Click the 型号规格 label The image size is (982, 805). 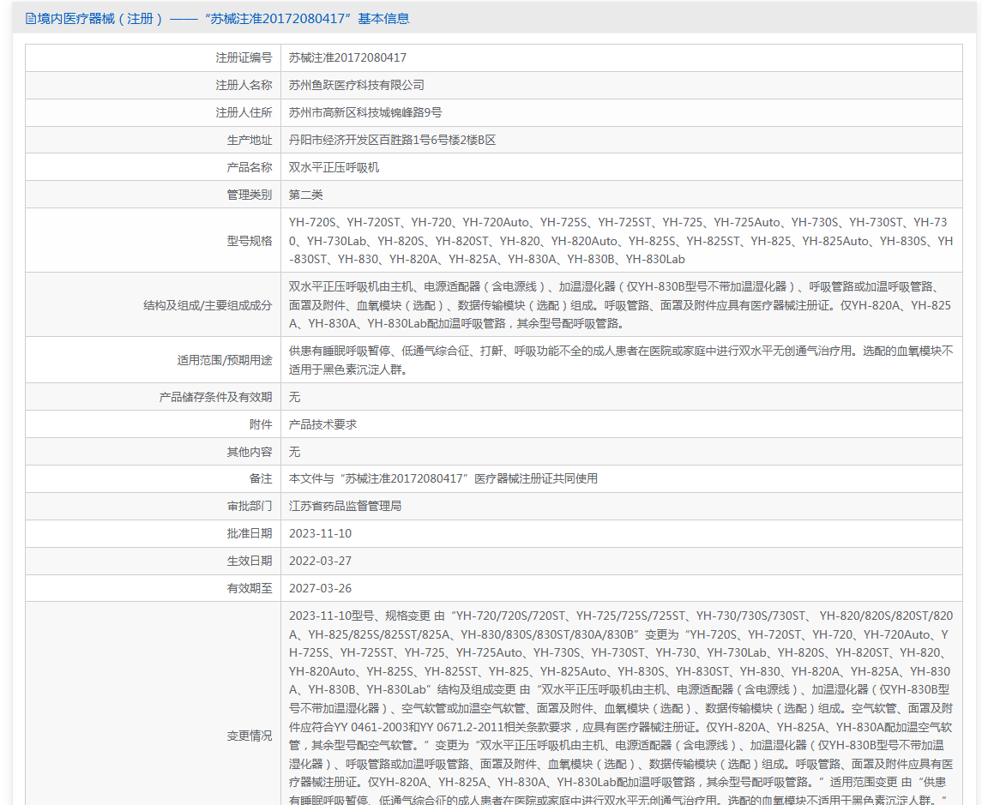coord(250,241)
